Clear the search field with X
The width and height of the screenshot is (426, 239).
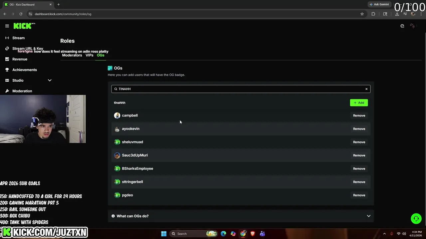click(366, 89)
